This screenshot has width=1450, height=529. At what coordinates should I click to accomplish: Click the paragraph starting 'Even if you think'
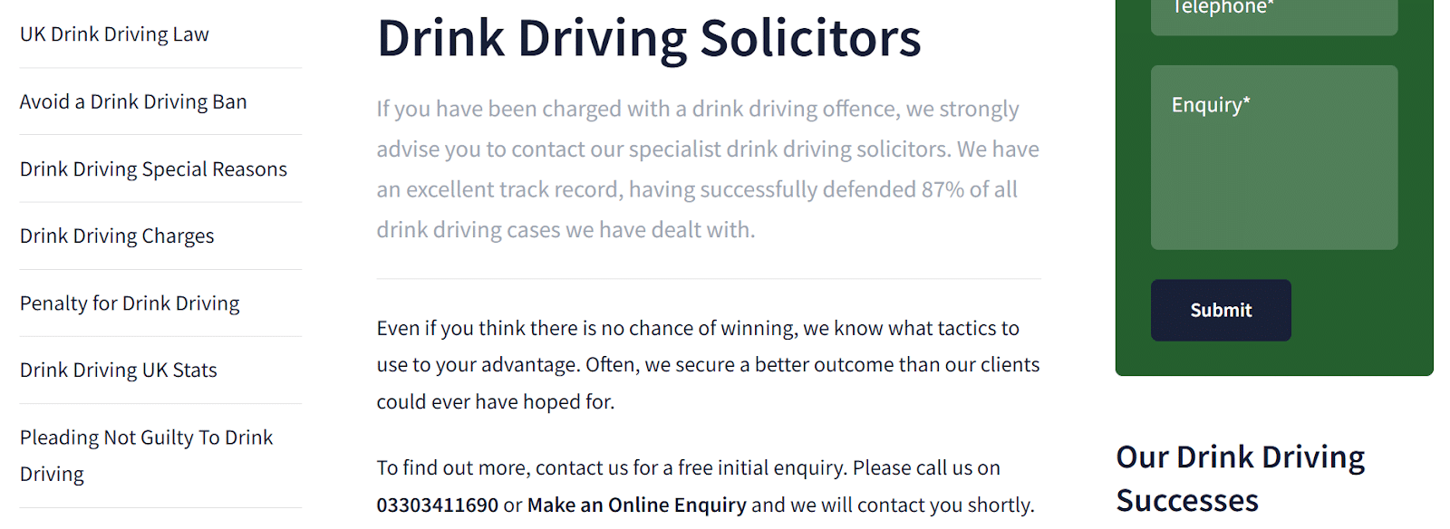point(698,328)
